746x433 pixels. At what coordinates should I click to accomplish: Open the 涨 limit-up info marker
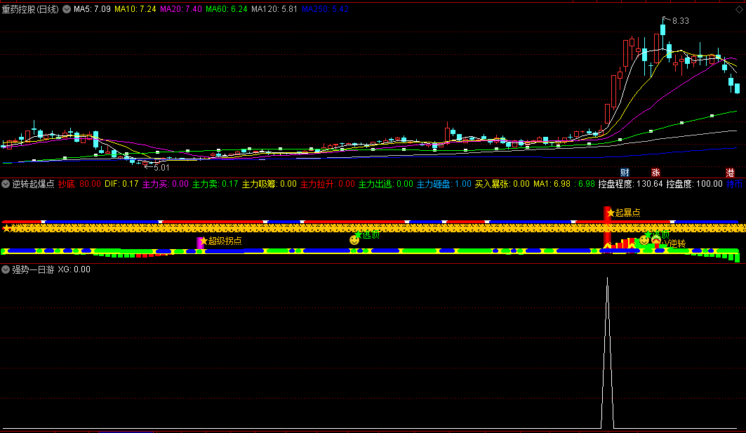click(x=655, y=172)
